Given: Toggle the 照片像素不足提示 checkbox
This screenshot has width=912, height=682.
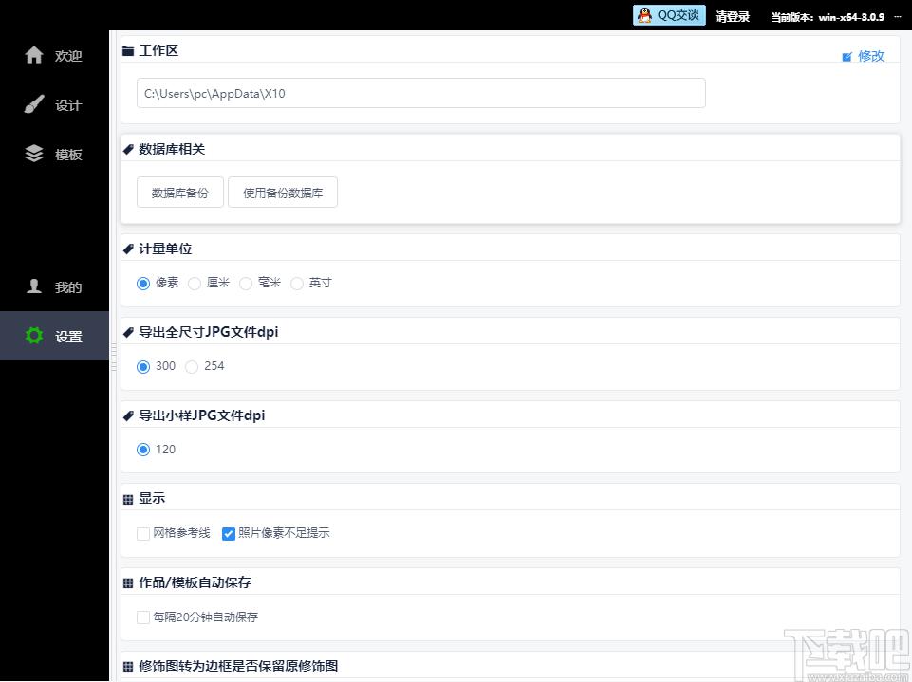Looking at the screenshot, I should click(229, 534).
